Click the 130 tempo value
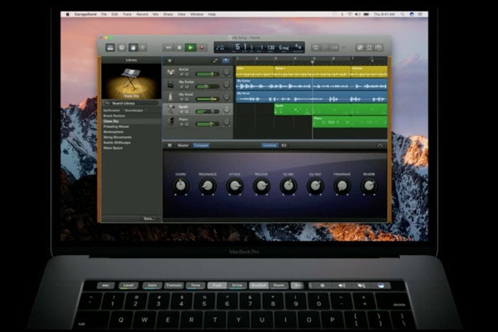Viewport: 498px width, 332px height. pyautogui.click(x=270, y=48)
